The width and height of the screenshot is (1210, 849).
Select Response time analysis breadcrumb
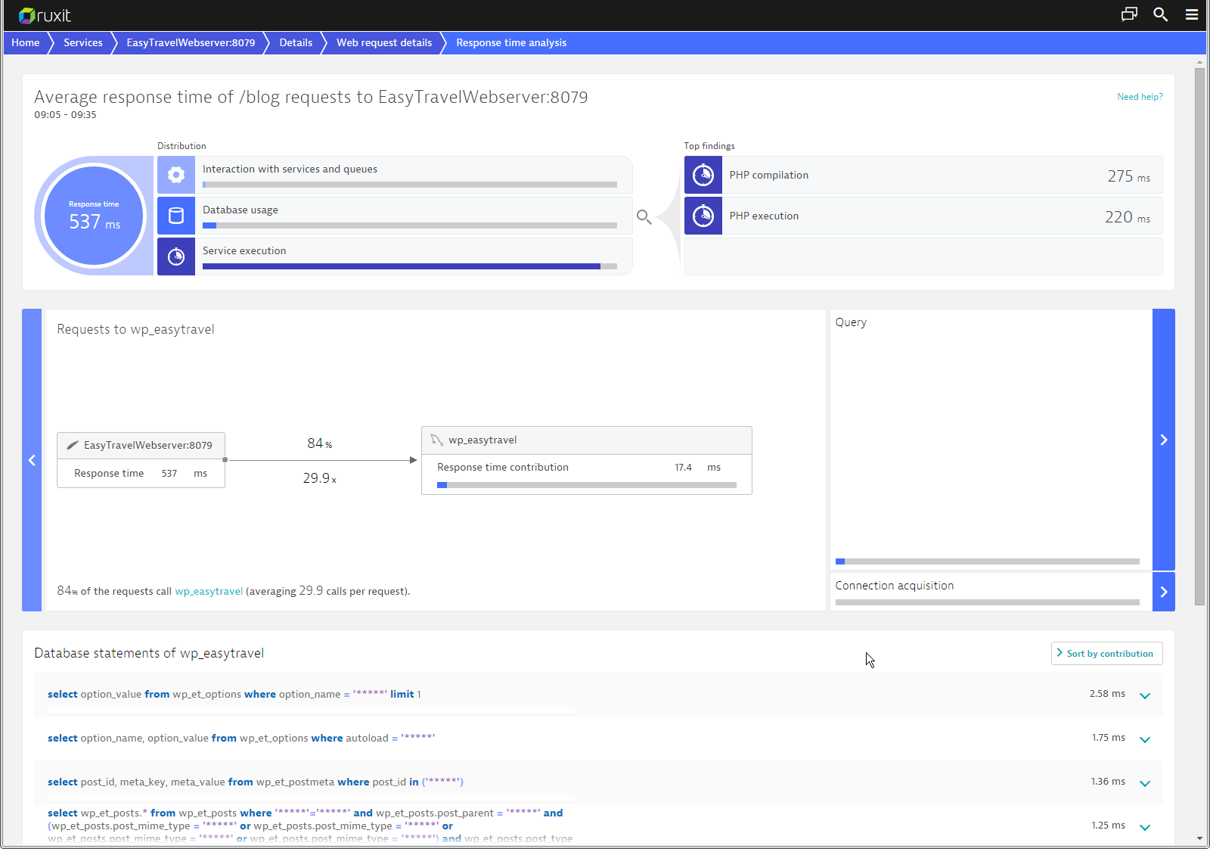511,42
